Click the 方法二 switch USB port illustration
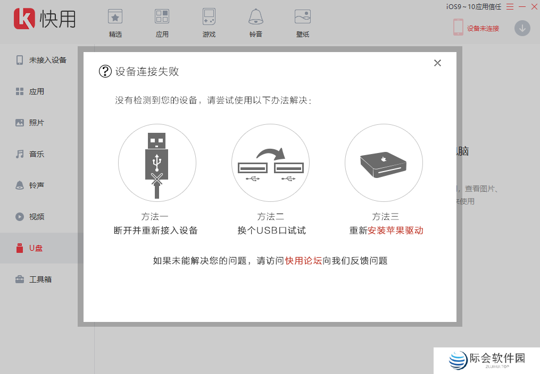 coord(270,163)
